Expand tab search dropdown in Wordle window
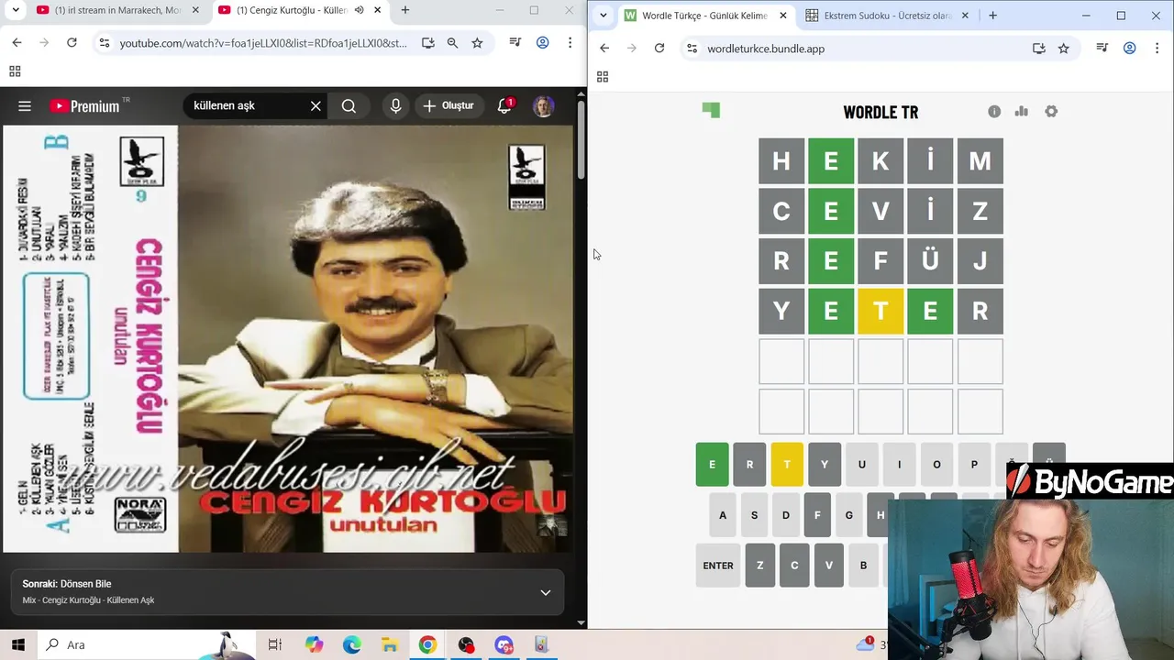The width and height of the screenshot is (1174, 660). [603, 16]
